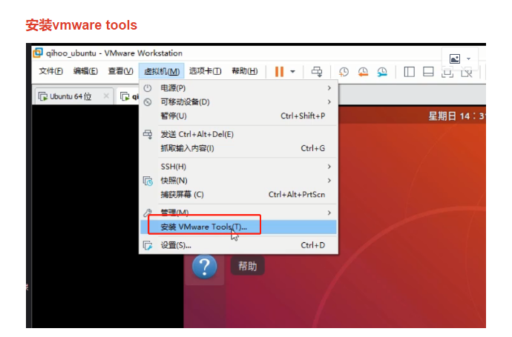The width and height of the screenshot is (512, 337).
Task: Click Send Ctrl+Alt+Del toolbar icon
Action: tap(317, 71)
